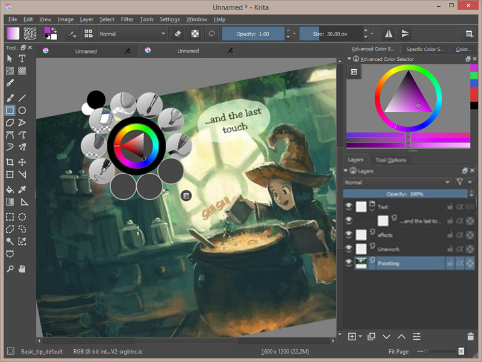Click the black color swatch in palette

click(x=96, y=98)
